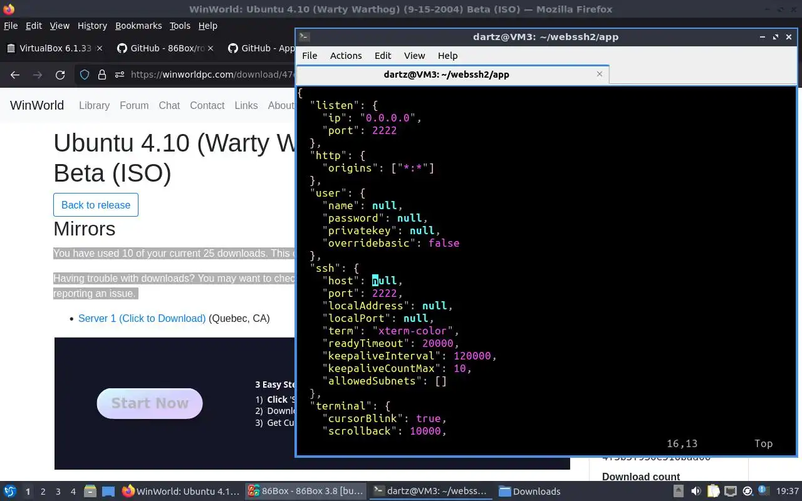
Task: Open Downloads folder window from taskbar
Action: pyautogui.click(x=529, y=492)
